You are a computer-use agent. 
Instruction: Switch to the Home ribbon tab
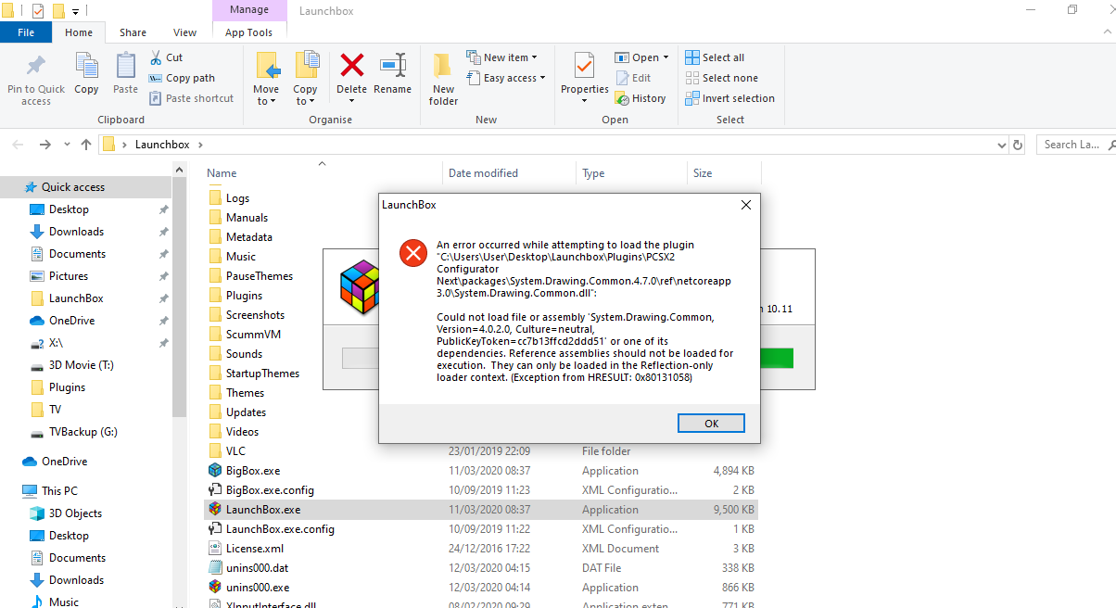pyautogui.click(x=79, y=32)
